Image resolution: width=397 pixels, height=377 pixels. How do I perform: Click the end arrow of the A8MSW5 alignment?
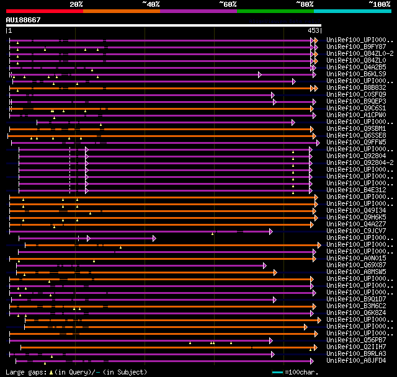[275, 272]
